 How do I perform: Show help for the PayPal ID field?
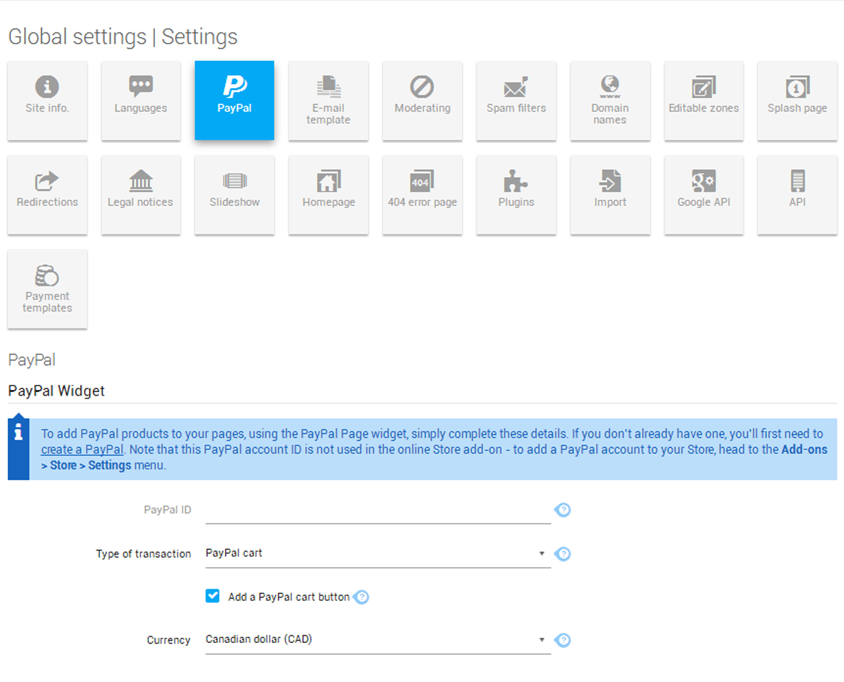(x=563, y=510)
